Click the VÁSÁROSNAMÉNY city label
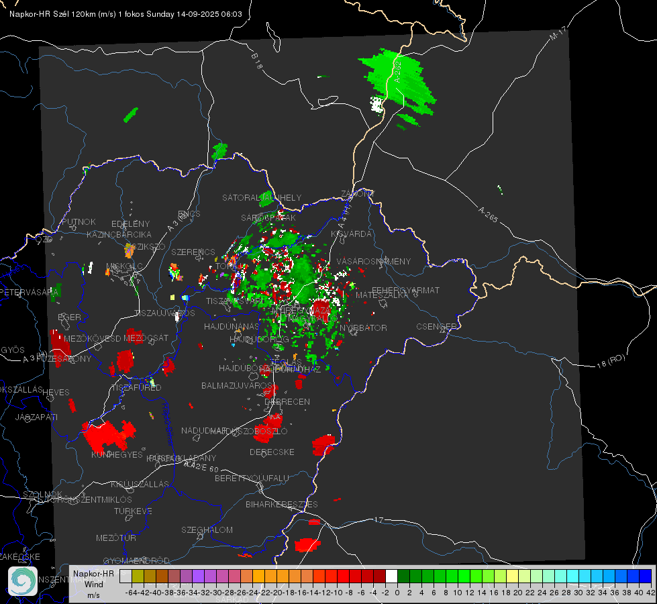Screen dimensions: 657x604 pos(374,261)
